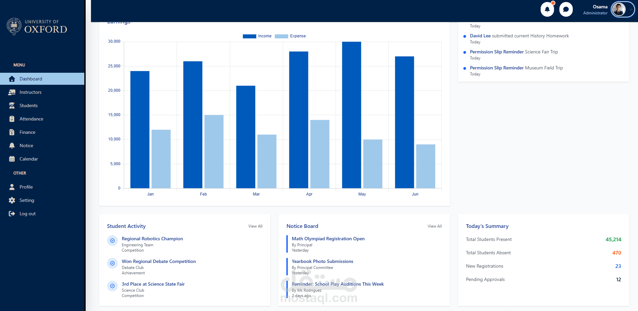The height and width of the screenshot is (311, 638).
Task: Click the Osama administrator avatar
Action: tap(619, 9)
